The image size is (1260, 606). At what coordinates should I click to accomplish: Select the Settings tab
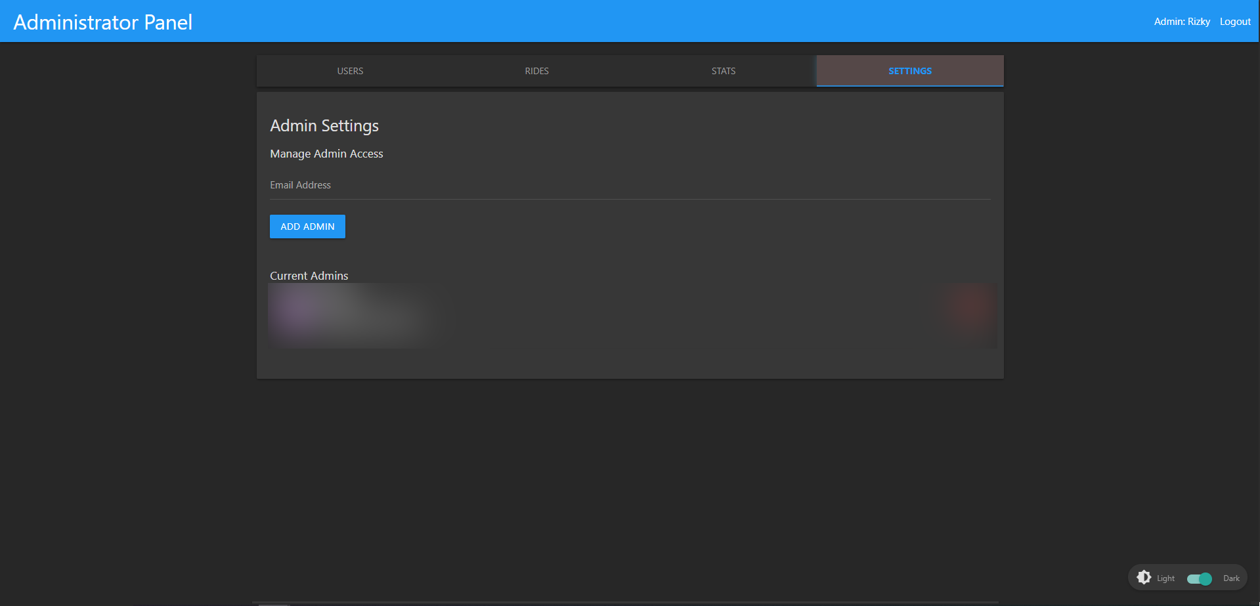click(x=909, y=71)
